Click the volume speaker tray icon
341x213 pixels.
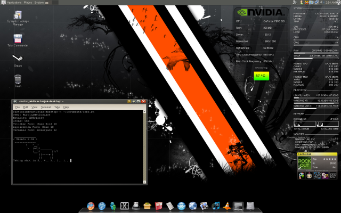pyautogui.click(x=322, y=2)
